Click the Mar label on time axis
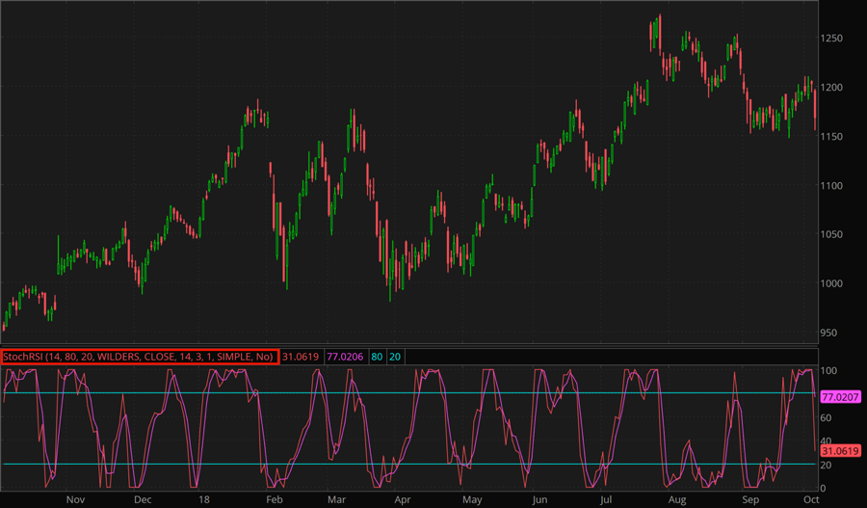 pyautogui.click(x=336, y=500)
